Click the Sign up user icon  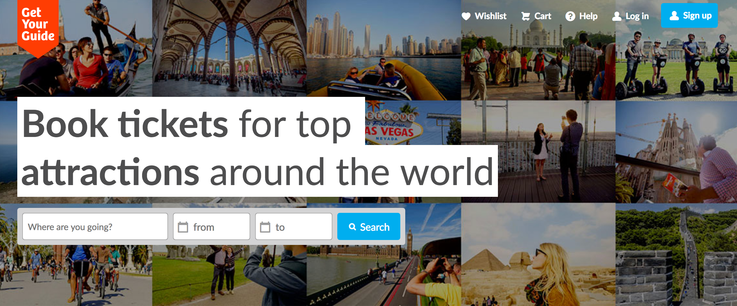pyautogui.click(x=674, y=16)
